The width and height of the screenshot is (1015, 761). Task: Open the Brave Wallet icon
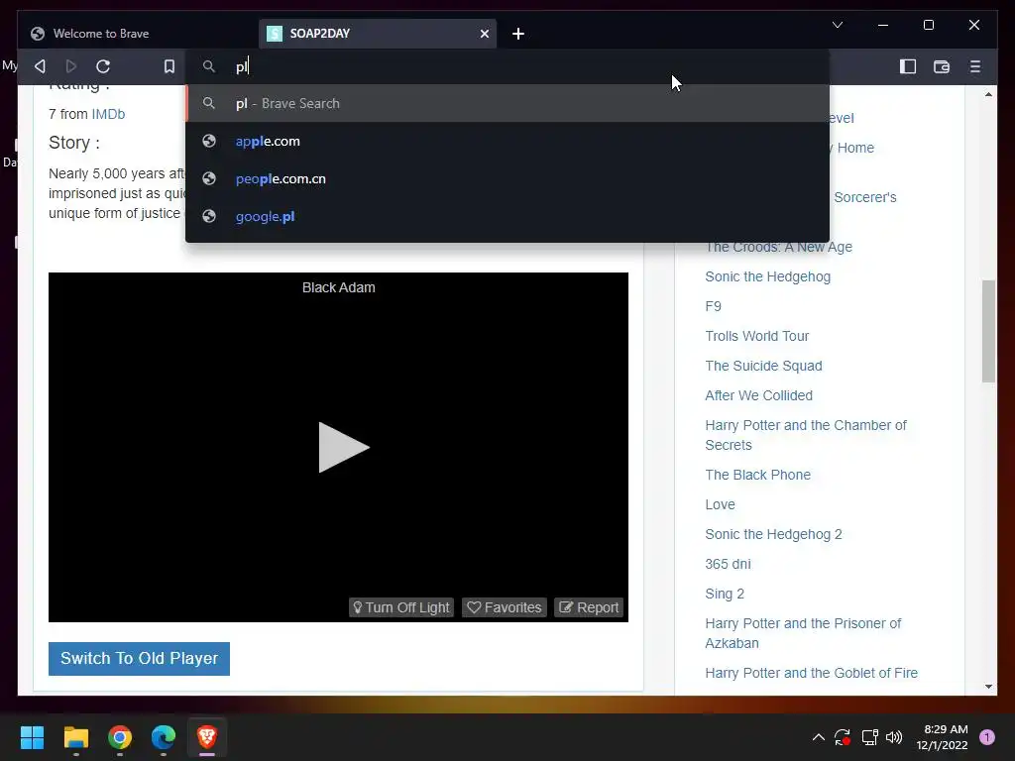click(942, 66)
